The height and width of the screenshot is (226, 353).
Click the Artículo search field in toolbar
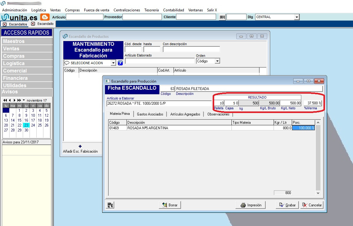(x=84, y=17)
